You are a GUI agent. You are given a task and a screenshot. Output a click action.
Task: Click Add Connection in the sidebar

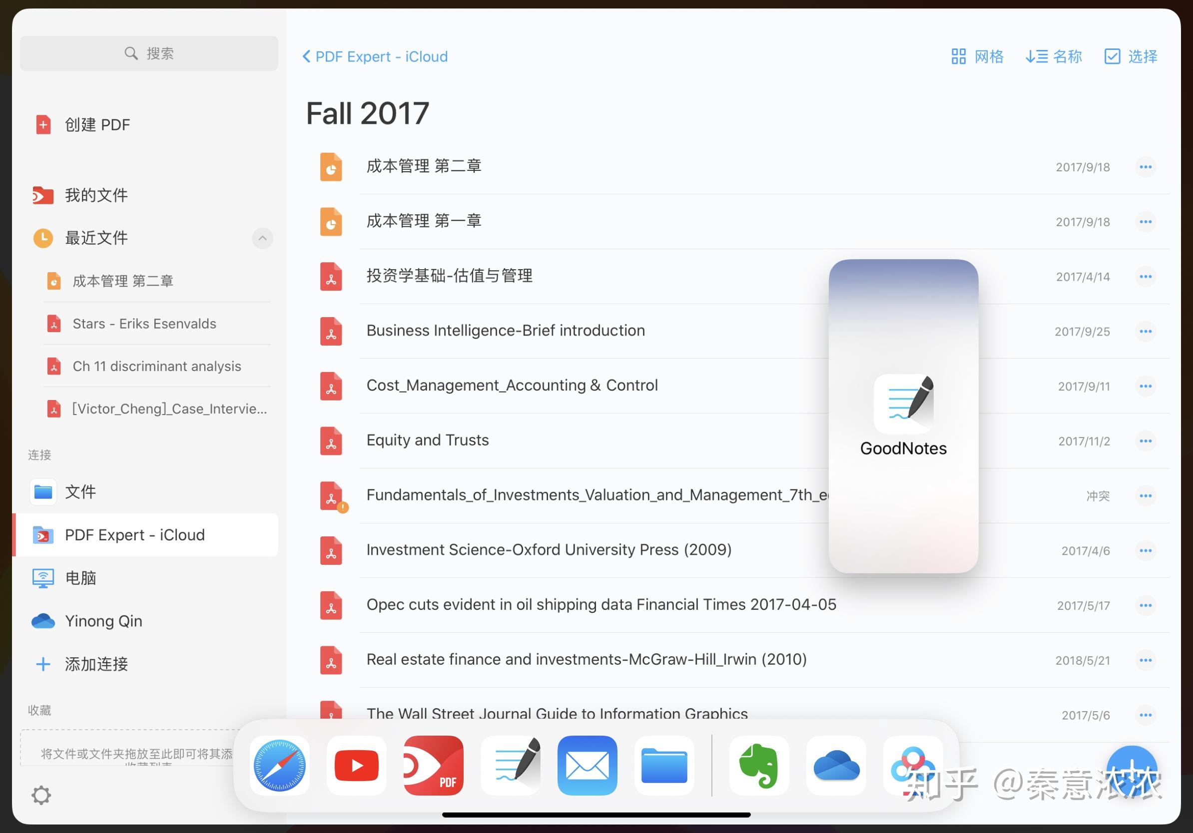coord(96,664)
